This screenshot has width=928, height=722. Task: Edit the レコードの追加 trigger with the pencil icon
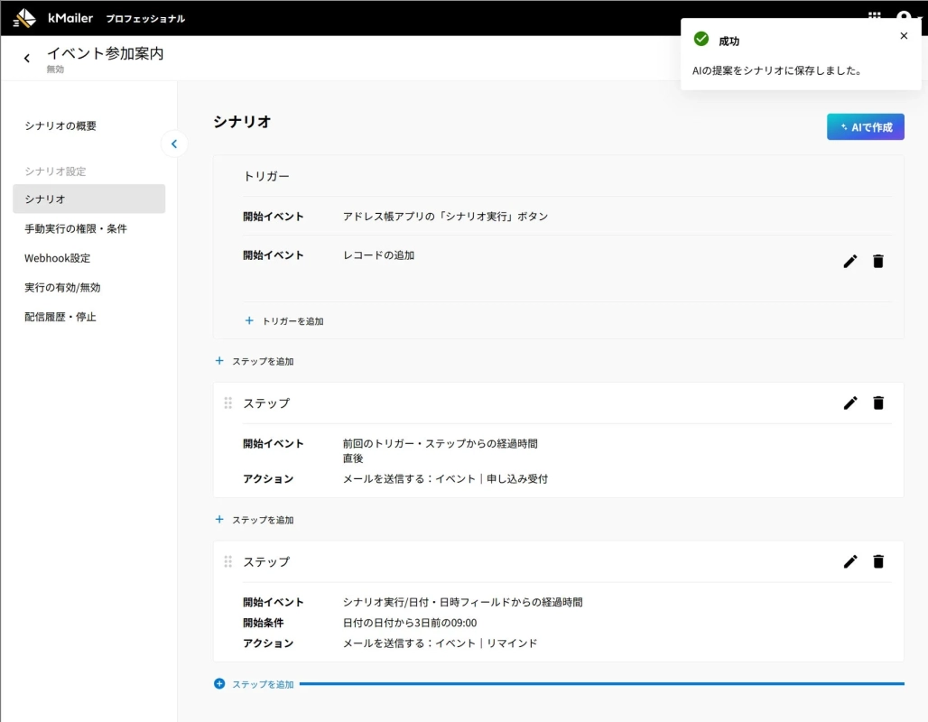(x=849, y=261)
